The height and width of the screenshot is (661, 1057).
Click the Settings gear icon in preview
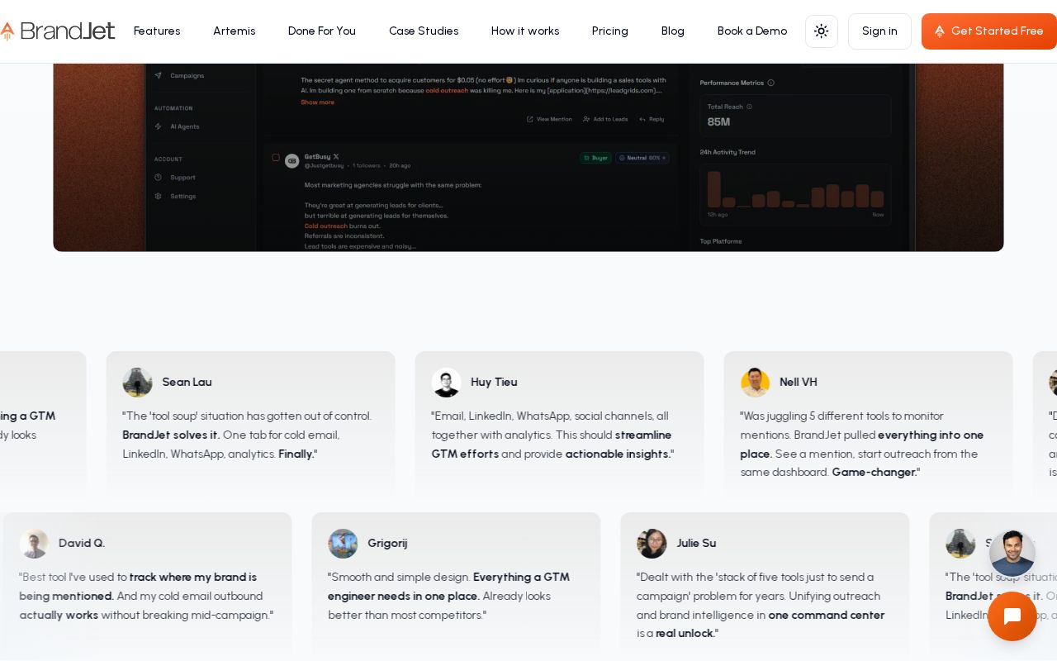159,197
